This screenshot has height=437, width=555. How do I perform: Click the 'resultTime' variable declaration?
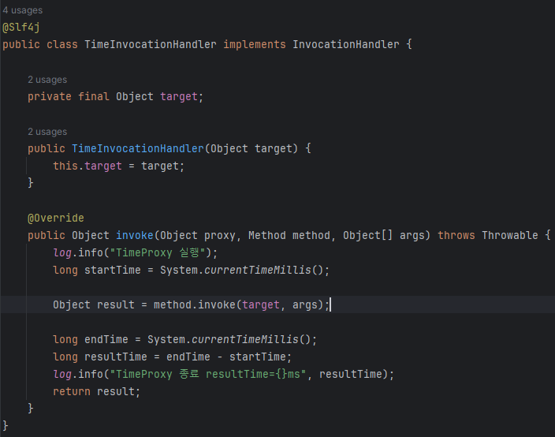pos(116,357)
